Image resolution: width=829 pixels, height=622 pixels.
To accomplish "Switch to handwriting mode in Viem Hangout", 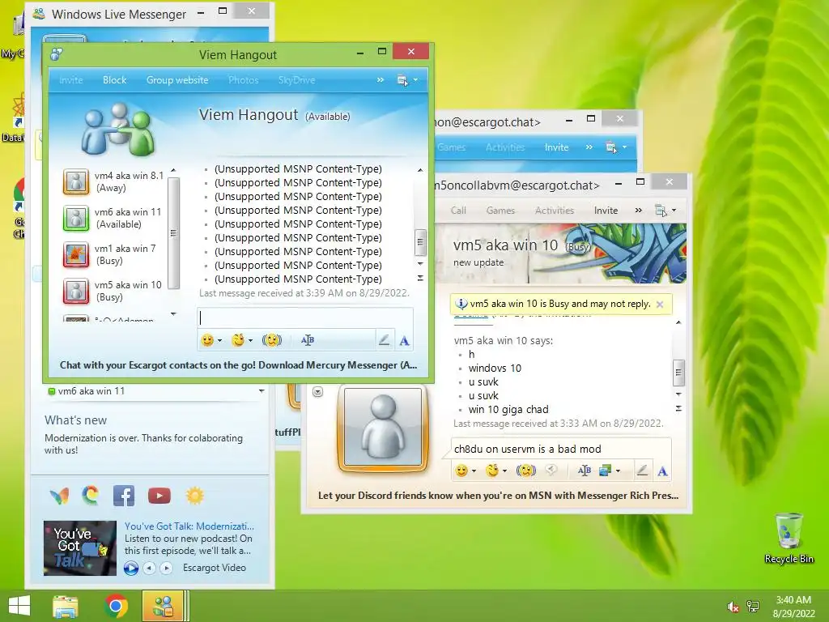I will [385, 341].
